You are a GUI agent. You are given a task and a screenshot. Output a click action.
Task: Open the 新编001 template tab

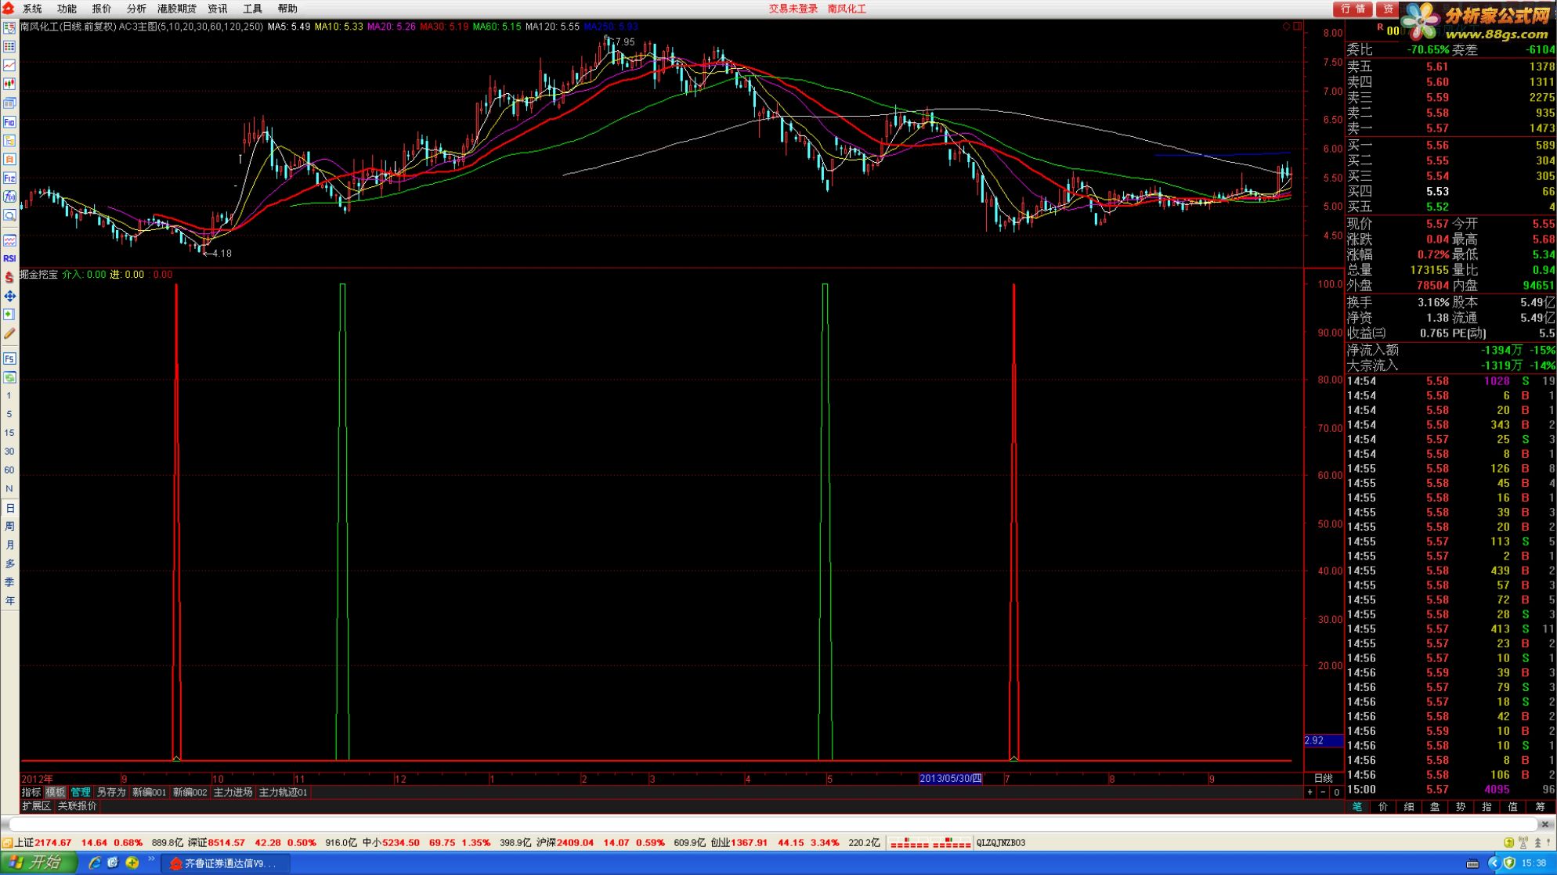(149, 793)
